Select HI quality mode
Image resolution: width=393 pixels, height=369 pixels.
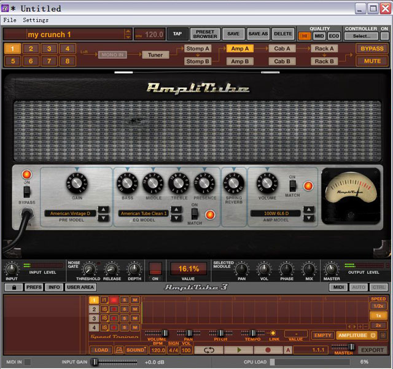click(x=305, y=36)
